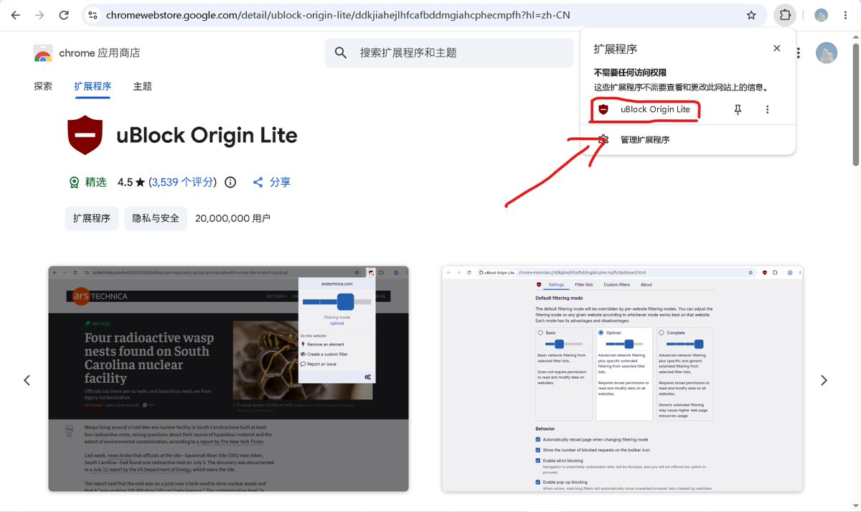Go back with the browser back arrow
861x512 pixels.
click(x=16, y=15)
